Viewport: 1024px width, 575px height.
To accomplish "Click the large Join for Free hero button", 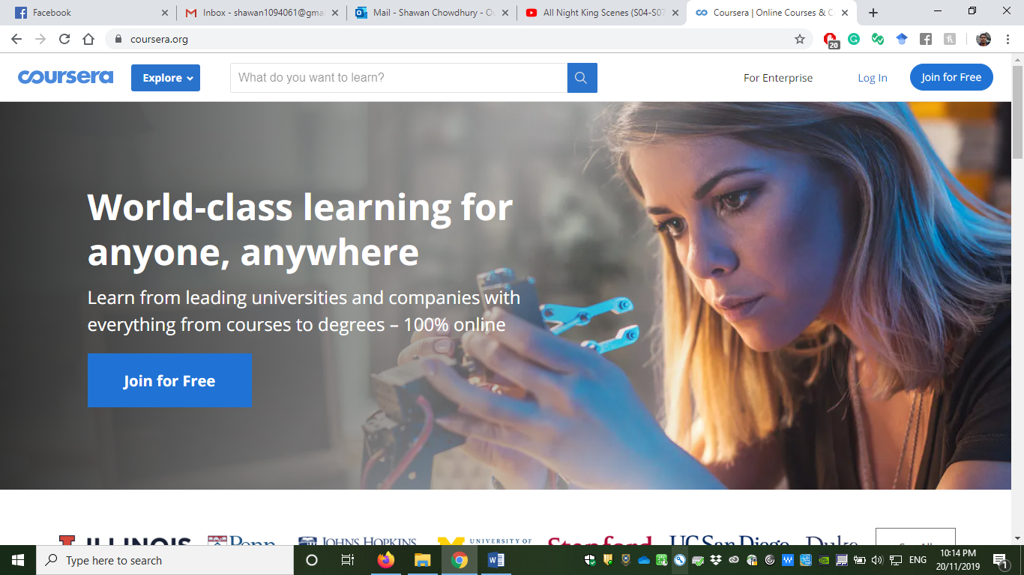I will [169, 380].
